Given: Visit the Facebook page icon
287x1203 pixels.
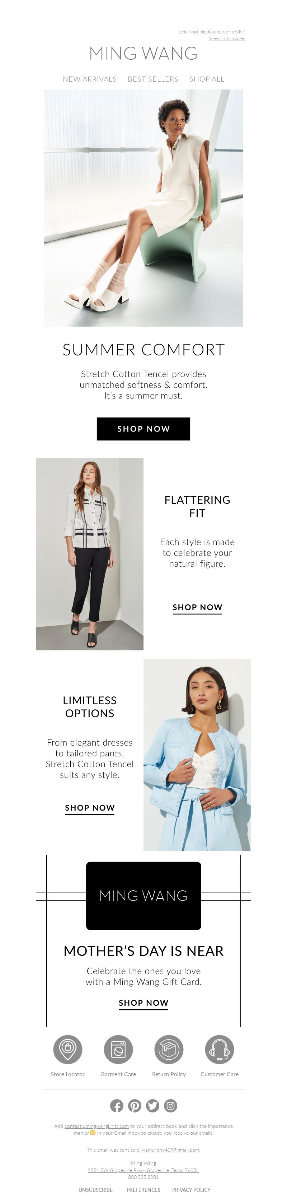Looking at the screenshot, I should tap(117, 1105).
